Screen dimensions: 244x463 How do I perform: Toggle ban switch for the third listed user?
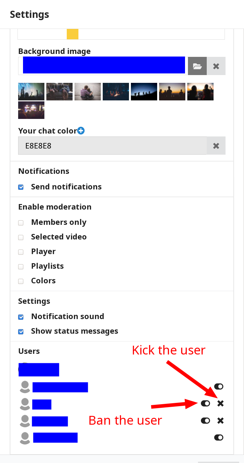[205, 421]
